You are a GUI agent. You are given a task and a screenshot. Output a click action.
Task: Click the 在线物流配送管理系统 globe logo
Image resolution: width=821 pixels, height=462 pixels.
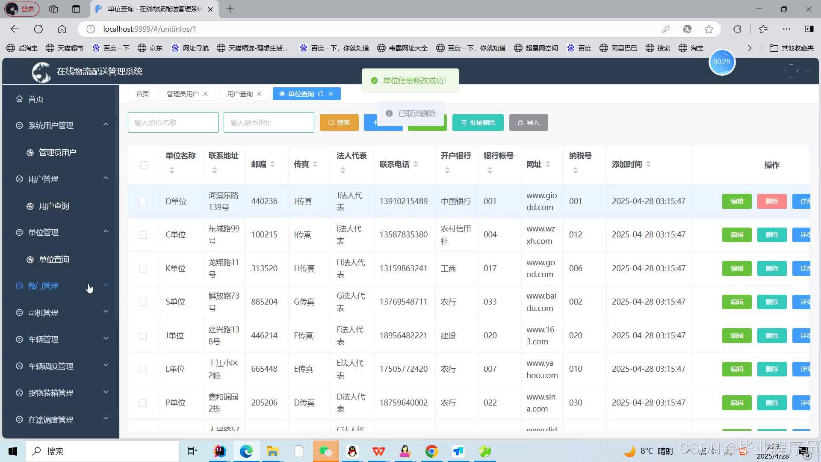41,71
